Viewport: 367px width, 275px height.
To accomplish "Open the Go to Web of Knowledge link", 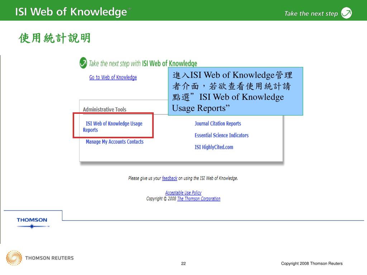I will 113,77.
